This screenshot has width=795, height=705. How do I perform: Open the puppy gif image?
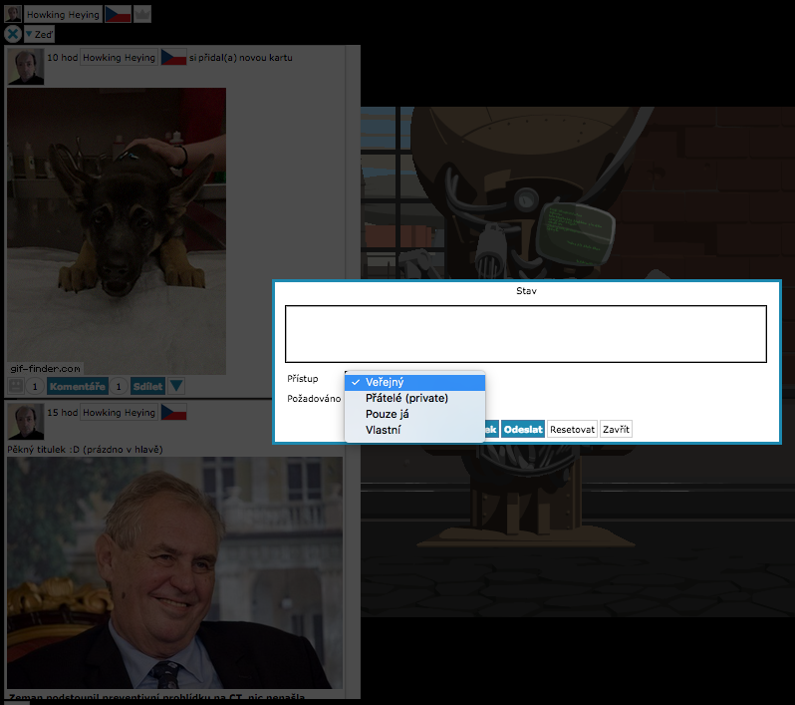coord(117,231)
